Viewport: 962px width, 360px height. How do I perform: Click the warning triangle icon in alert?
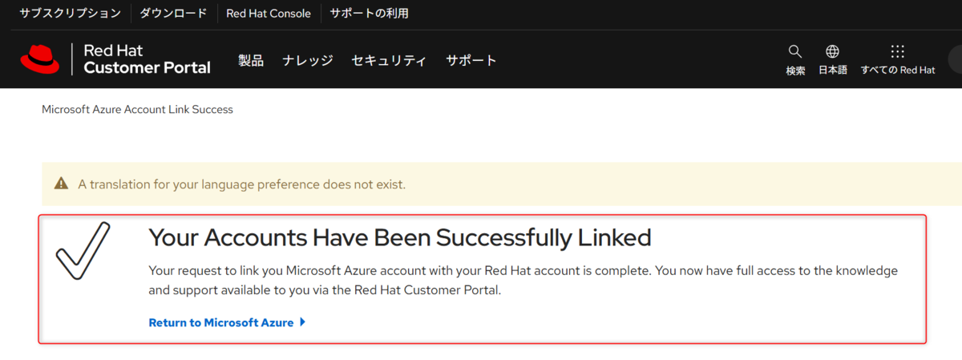pyautogui.click(x=61, y=184)
